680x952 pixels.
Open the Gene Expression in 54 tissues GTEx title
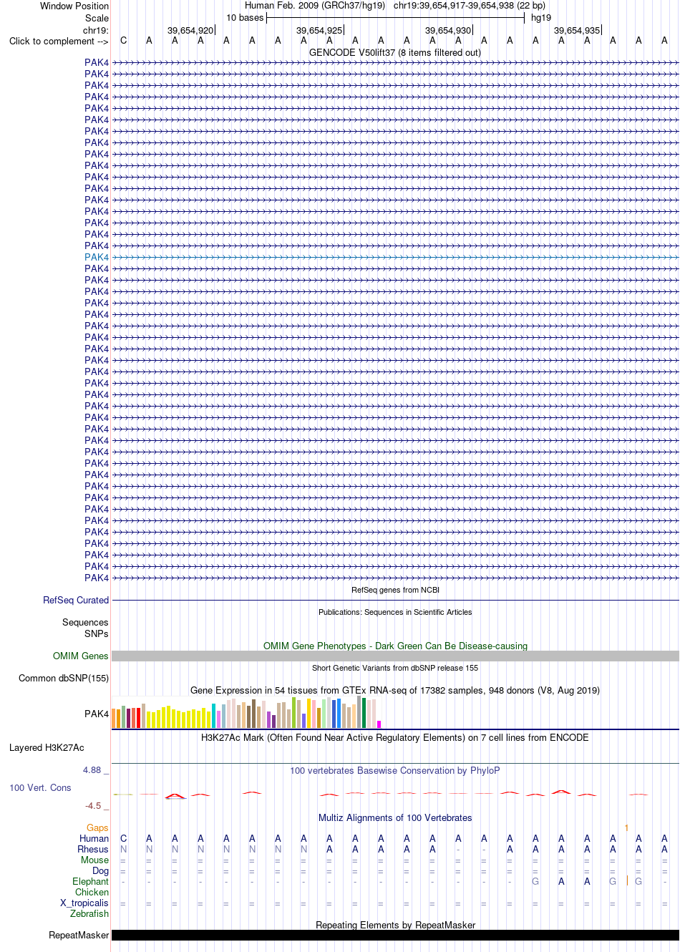pos(395,690)
